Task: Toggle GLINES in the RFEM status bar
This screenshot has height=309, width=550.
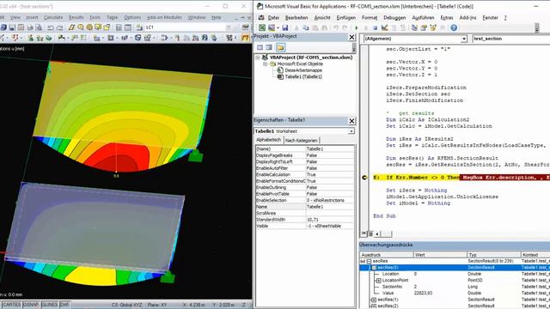Action: tap(50, 305)
